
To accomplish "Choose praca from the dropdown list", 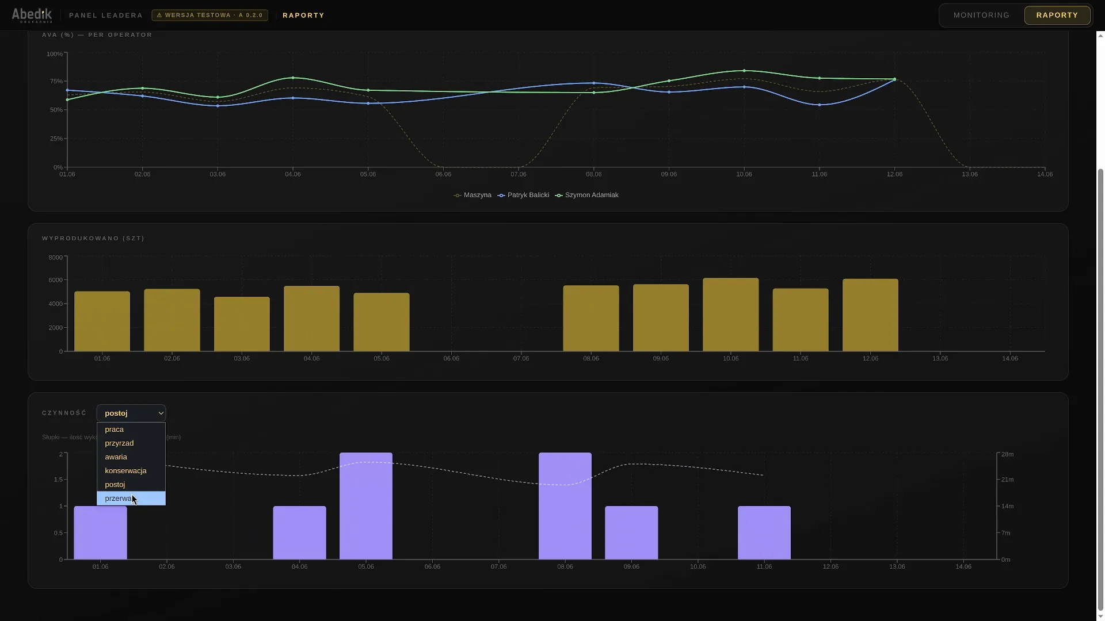I will pos(131,430).
